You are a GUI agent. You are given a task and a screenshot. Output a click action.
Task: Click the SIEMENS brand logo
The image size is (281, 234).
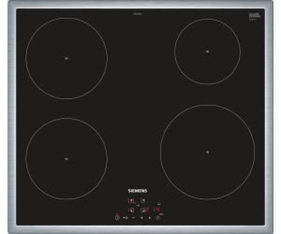[138, 191]
